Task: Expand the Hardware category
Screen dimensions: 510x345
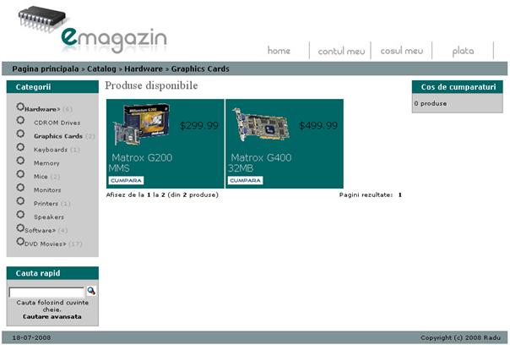Action: pyautogui.click(x=42, y=109)
